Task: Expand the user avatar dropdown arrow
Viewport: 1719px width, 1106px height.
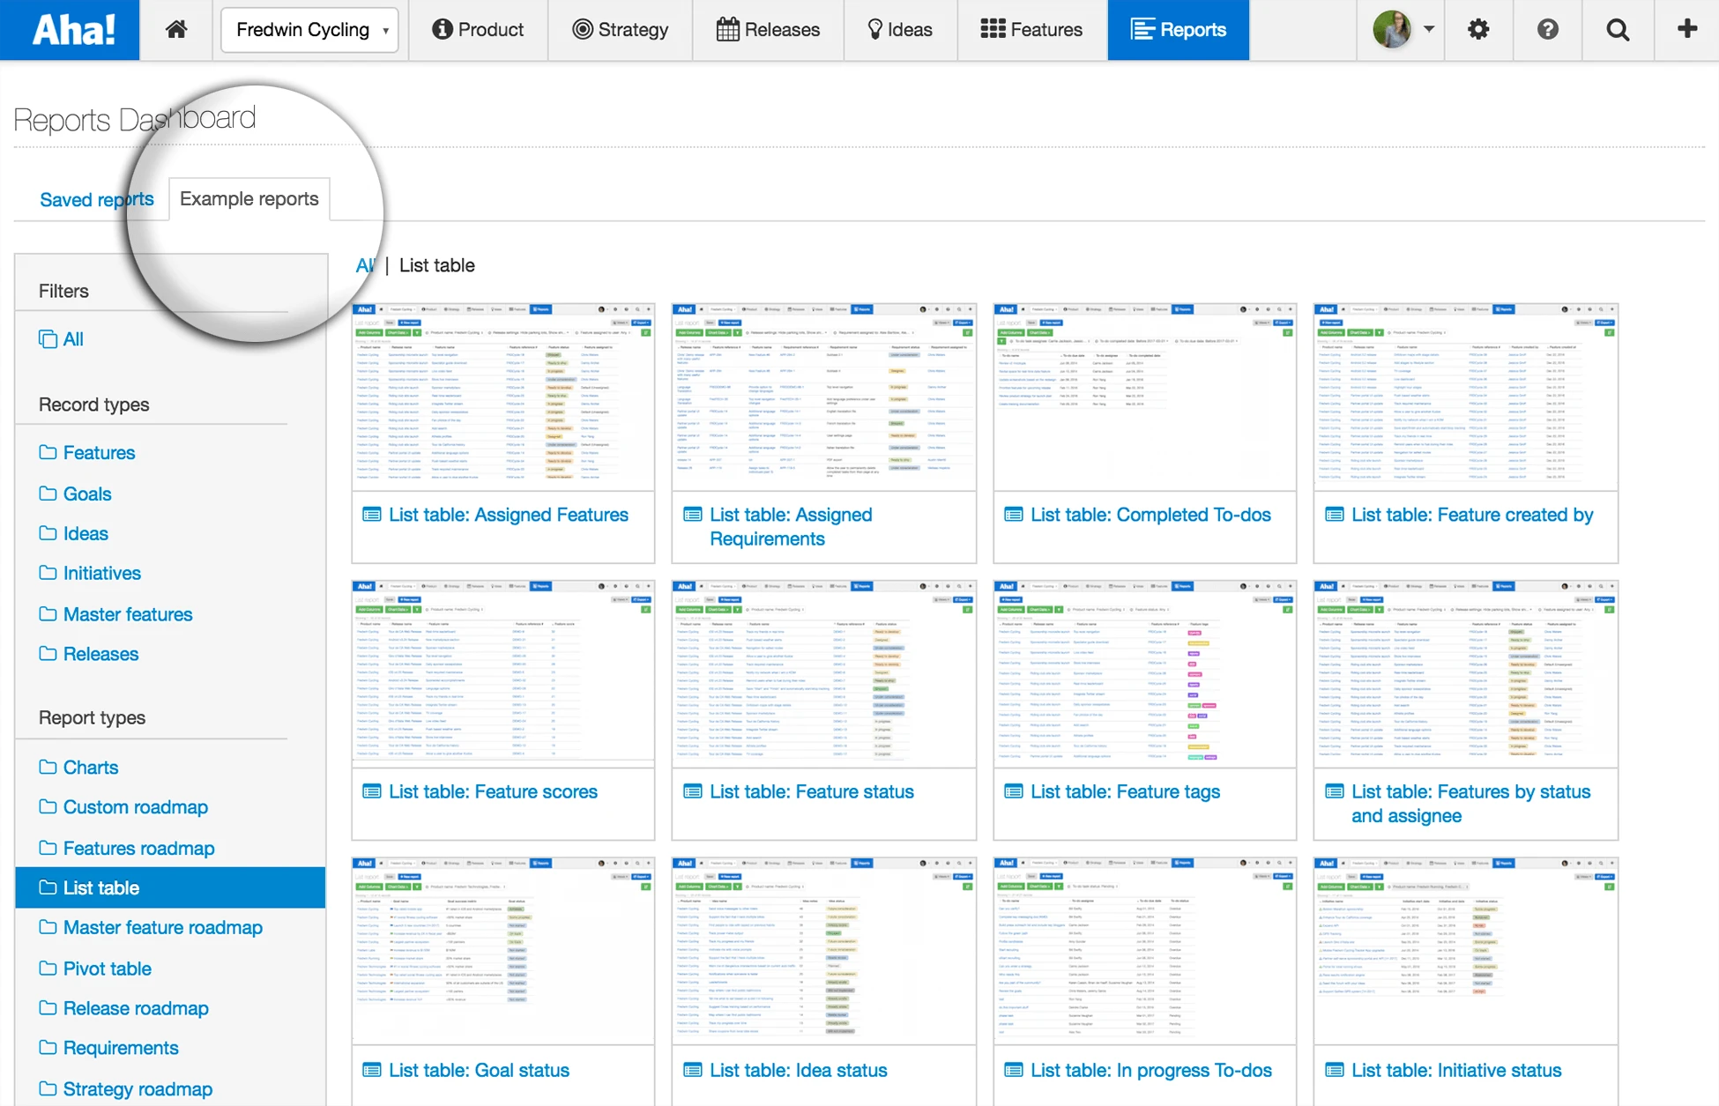Action: click(1429, 29)
